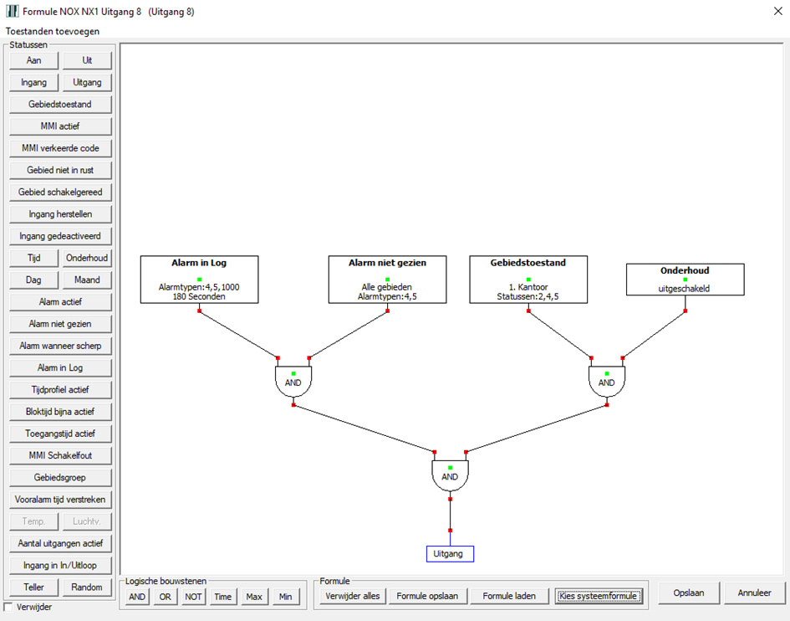Click the Kies systeemformule button
Screen dimensions: 790x621
[599, 596]
